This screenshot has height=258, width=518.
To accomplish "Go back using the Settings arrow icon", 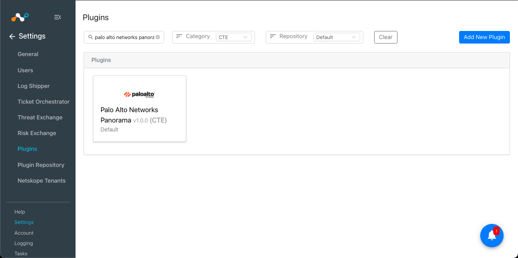I will [x=12, y=37].
